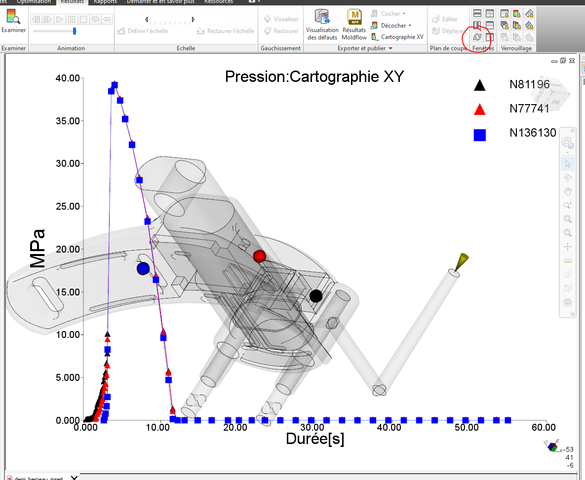Screen dimensions: 585x480
Task: Activate the Orbit tool in navigation bar
Action: point(568,178)
